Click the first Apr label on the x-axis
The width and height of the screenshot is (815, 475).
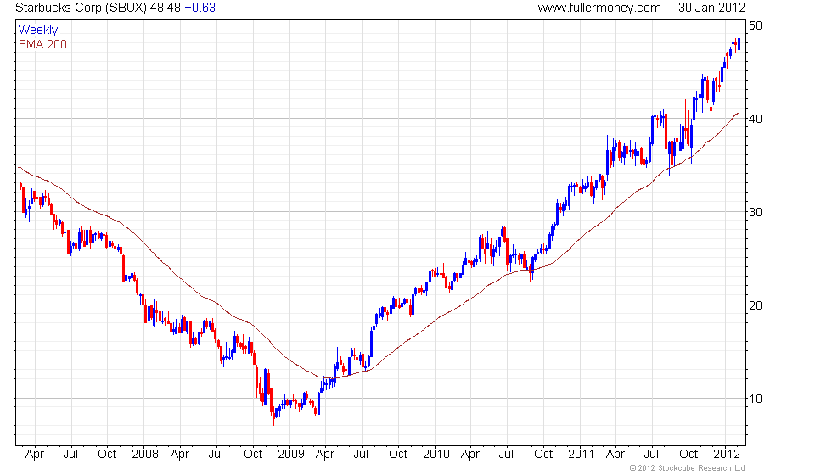(34, 455)
